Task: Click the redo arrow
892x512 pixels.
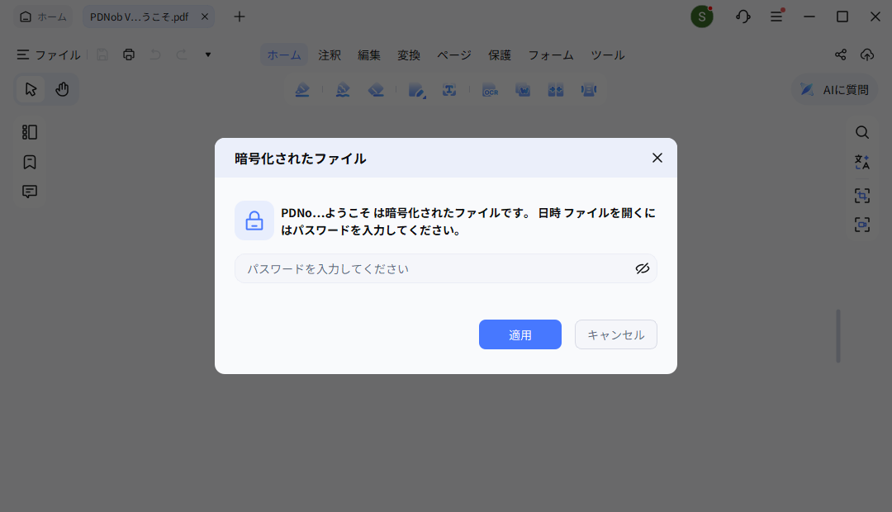Action: [x=182, y=55]
